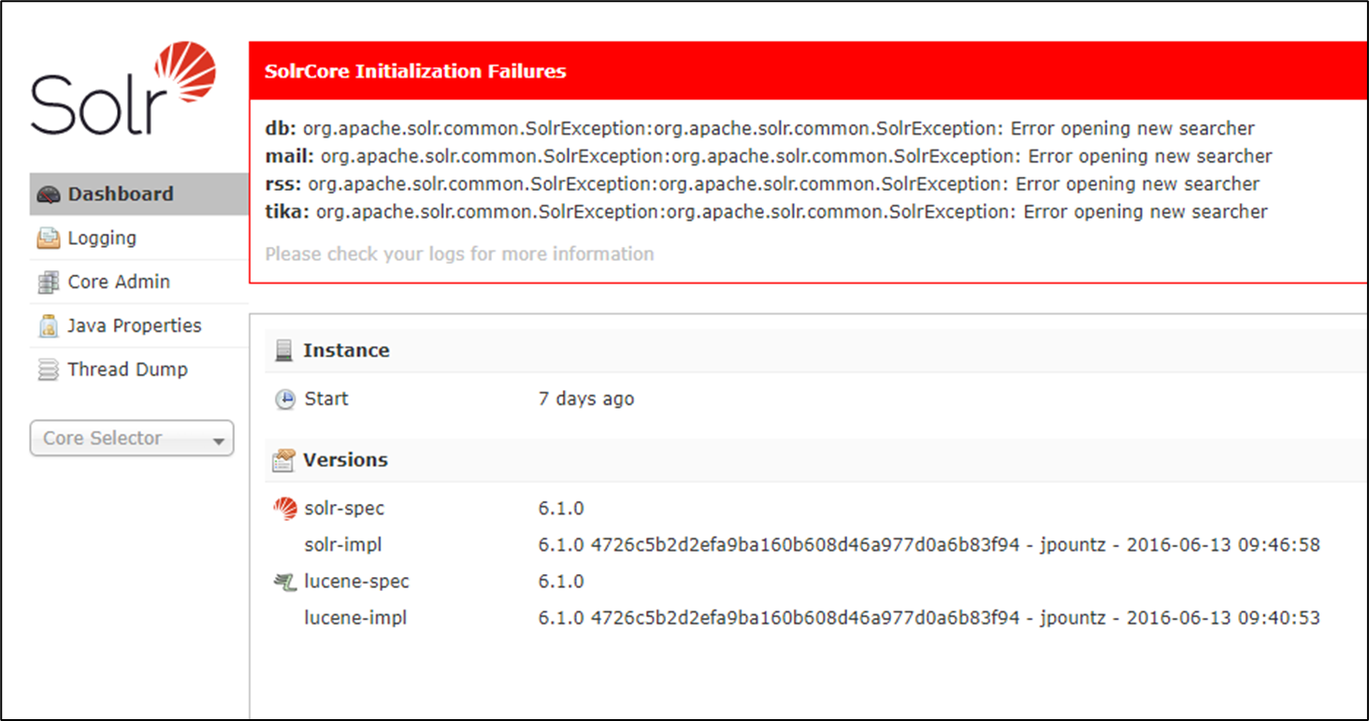Viewport: 1369px width, 721px height.
Task: Click the lucene-spec label
Action: [x=357, y=582]
